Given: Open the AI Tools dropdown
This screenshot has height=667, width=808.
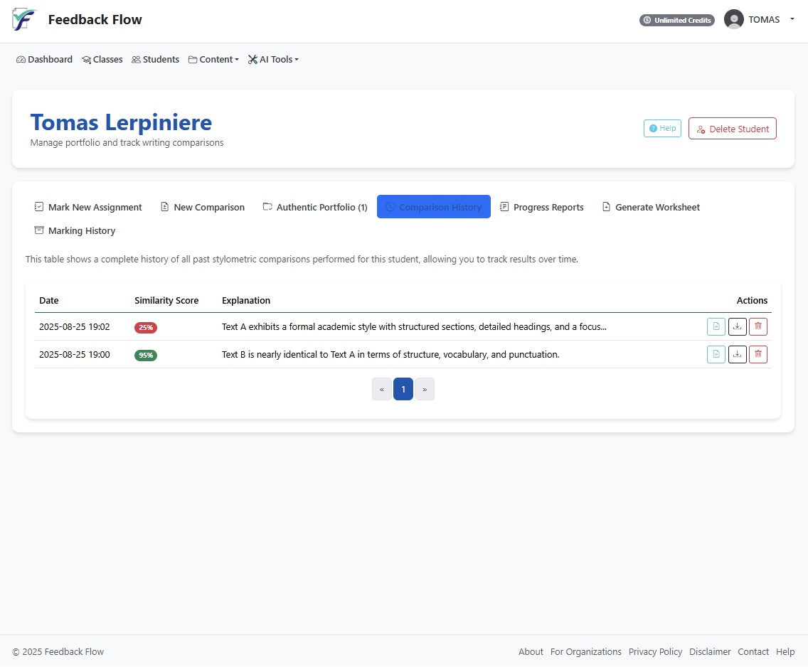Looking at the screenshot, I should pyautogui.click(x=273, y=60).
